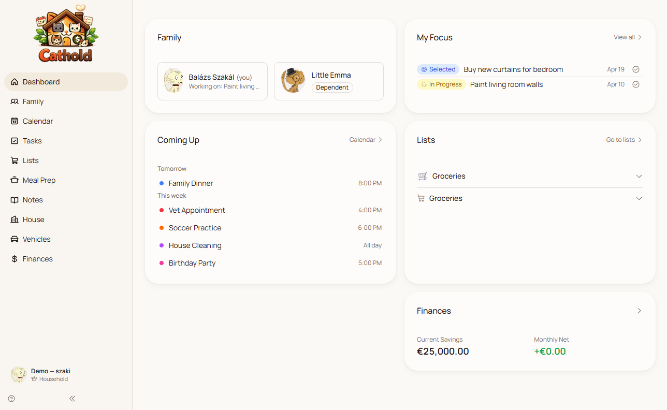Collapse the sidebar with double chevron icon
This screenshot has height=410, width=667.
click(x=72, y=399)
